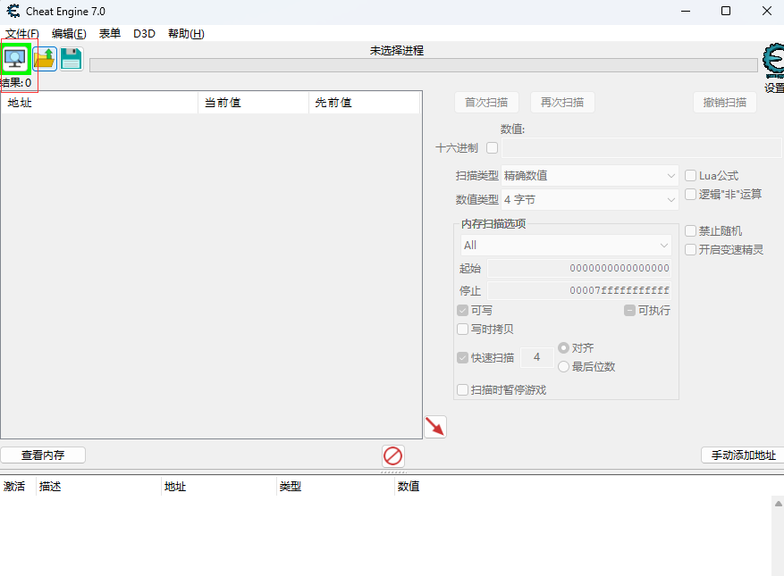Image resolution: width=784 pixels, height=576 pixels.
Task: Enable the Lua公式 checkbox
Action: (690, 175)
